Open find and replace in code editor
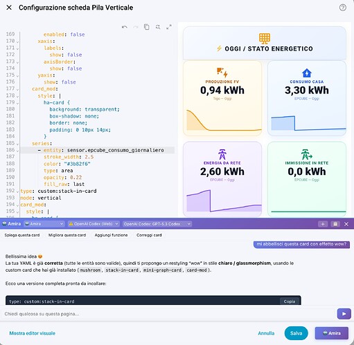Screen dimensions: 354x345 (x=158, y=27)
